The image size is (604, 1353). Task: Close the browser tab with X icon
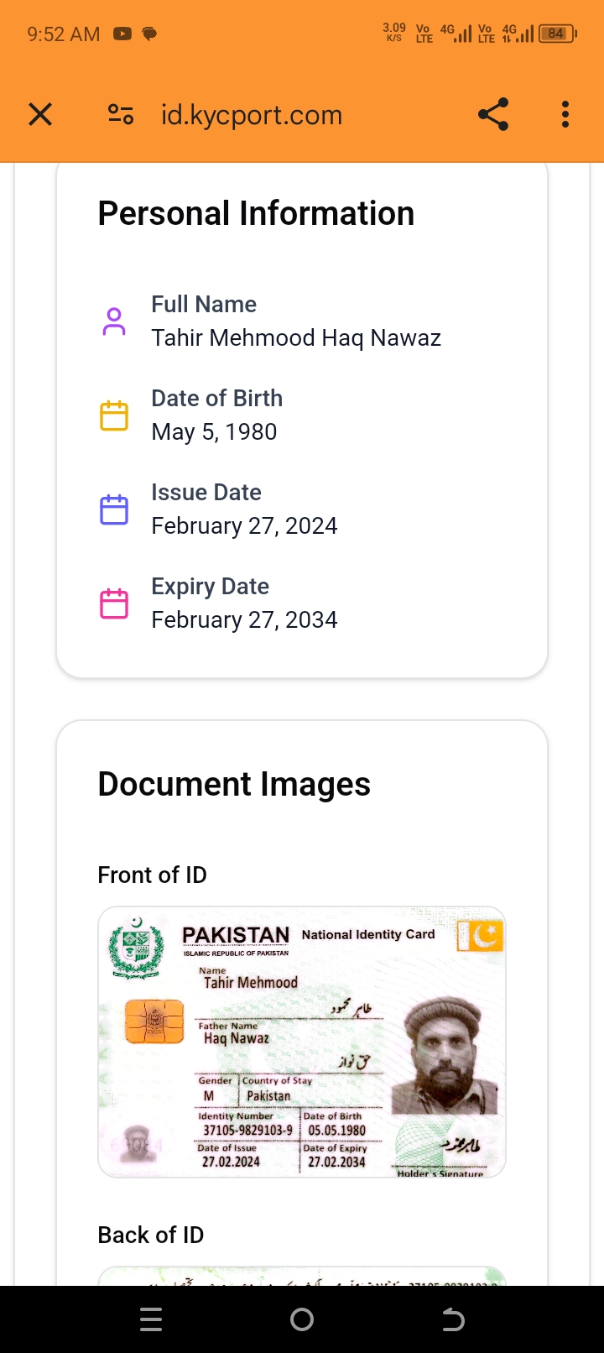click(40, 114)
